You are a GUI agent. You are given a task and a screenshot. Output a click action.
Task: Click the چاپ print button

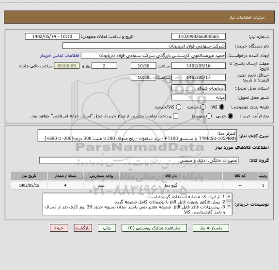point(107,228)
